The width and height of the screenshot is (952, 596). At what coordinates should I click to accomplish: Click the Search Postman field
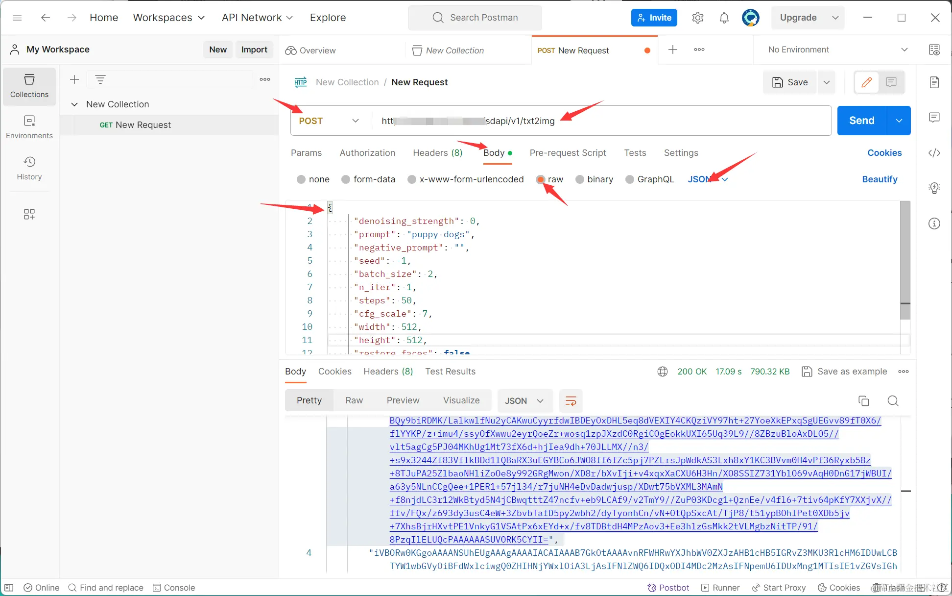(475, 18)
